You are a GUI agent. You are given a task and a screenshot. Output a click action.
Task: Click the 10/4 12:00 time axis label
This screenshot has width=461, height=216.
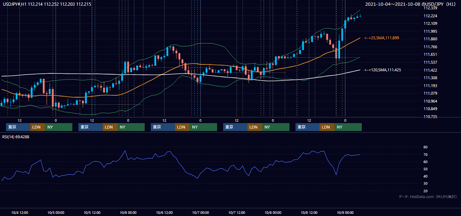tap(20, 212)
